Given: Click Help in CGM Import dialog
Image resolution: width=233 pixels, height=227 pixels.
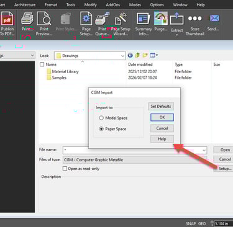Looking at the screenshot, I should tap(162, 139).
